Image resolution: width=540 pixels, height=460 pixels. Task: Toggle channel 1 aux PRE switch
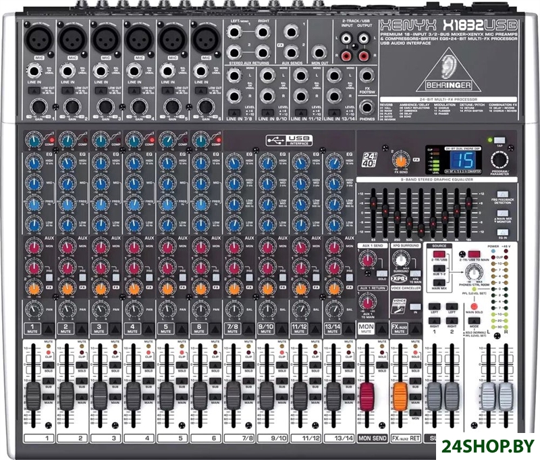[x=49, y=278]
